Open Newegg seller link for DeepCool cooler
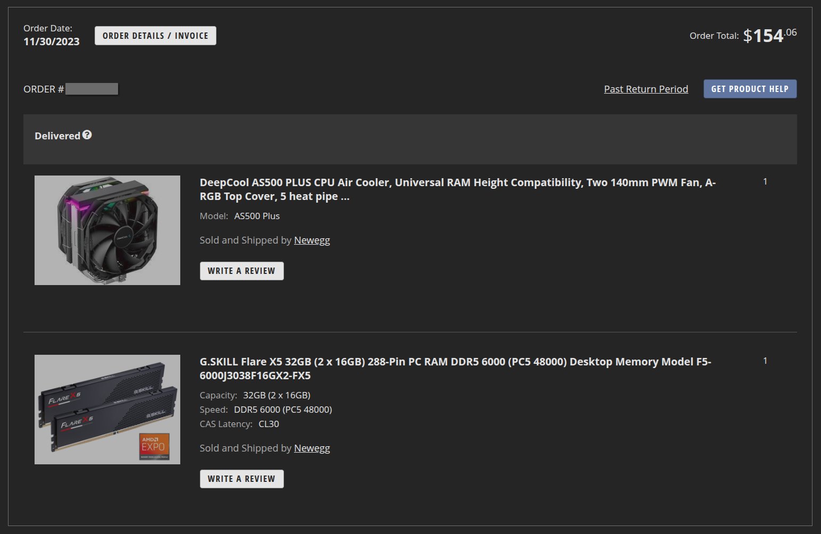821x534 pixels. 312,240
